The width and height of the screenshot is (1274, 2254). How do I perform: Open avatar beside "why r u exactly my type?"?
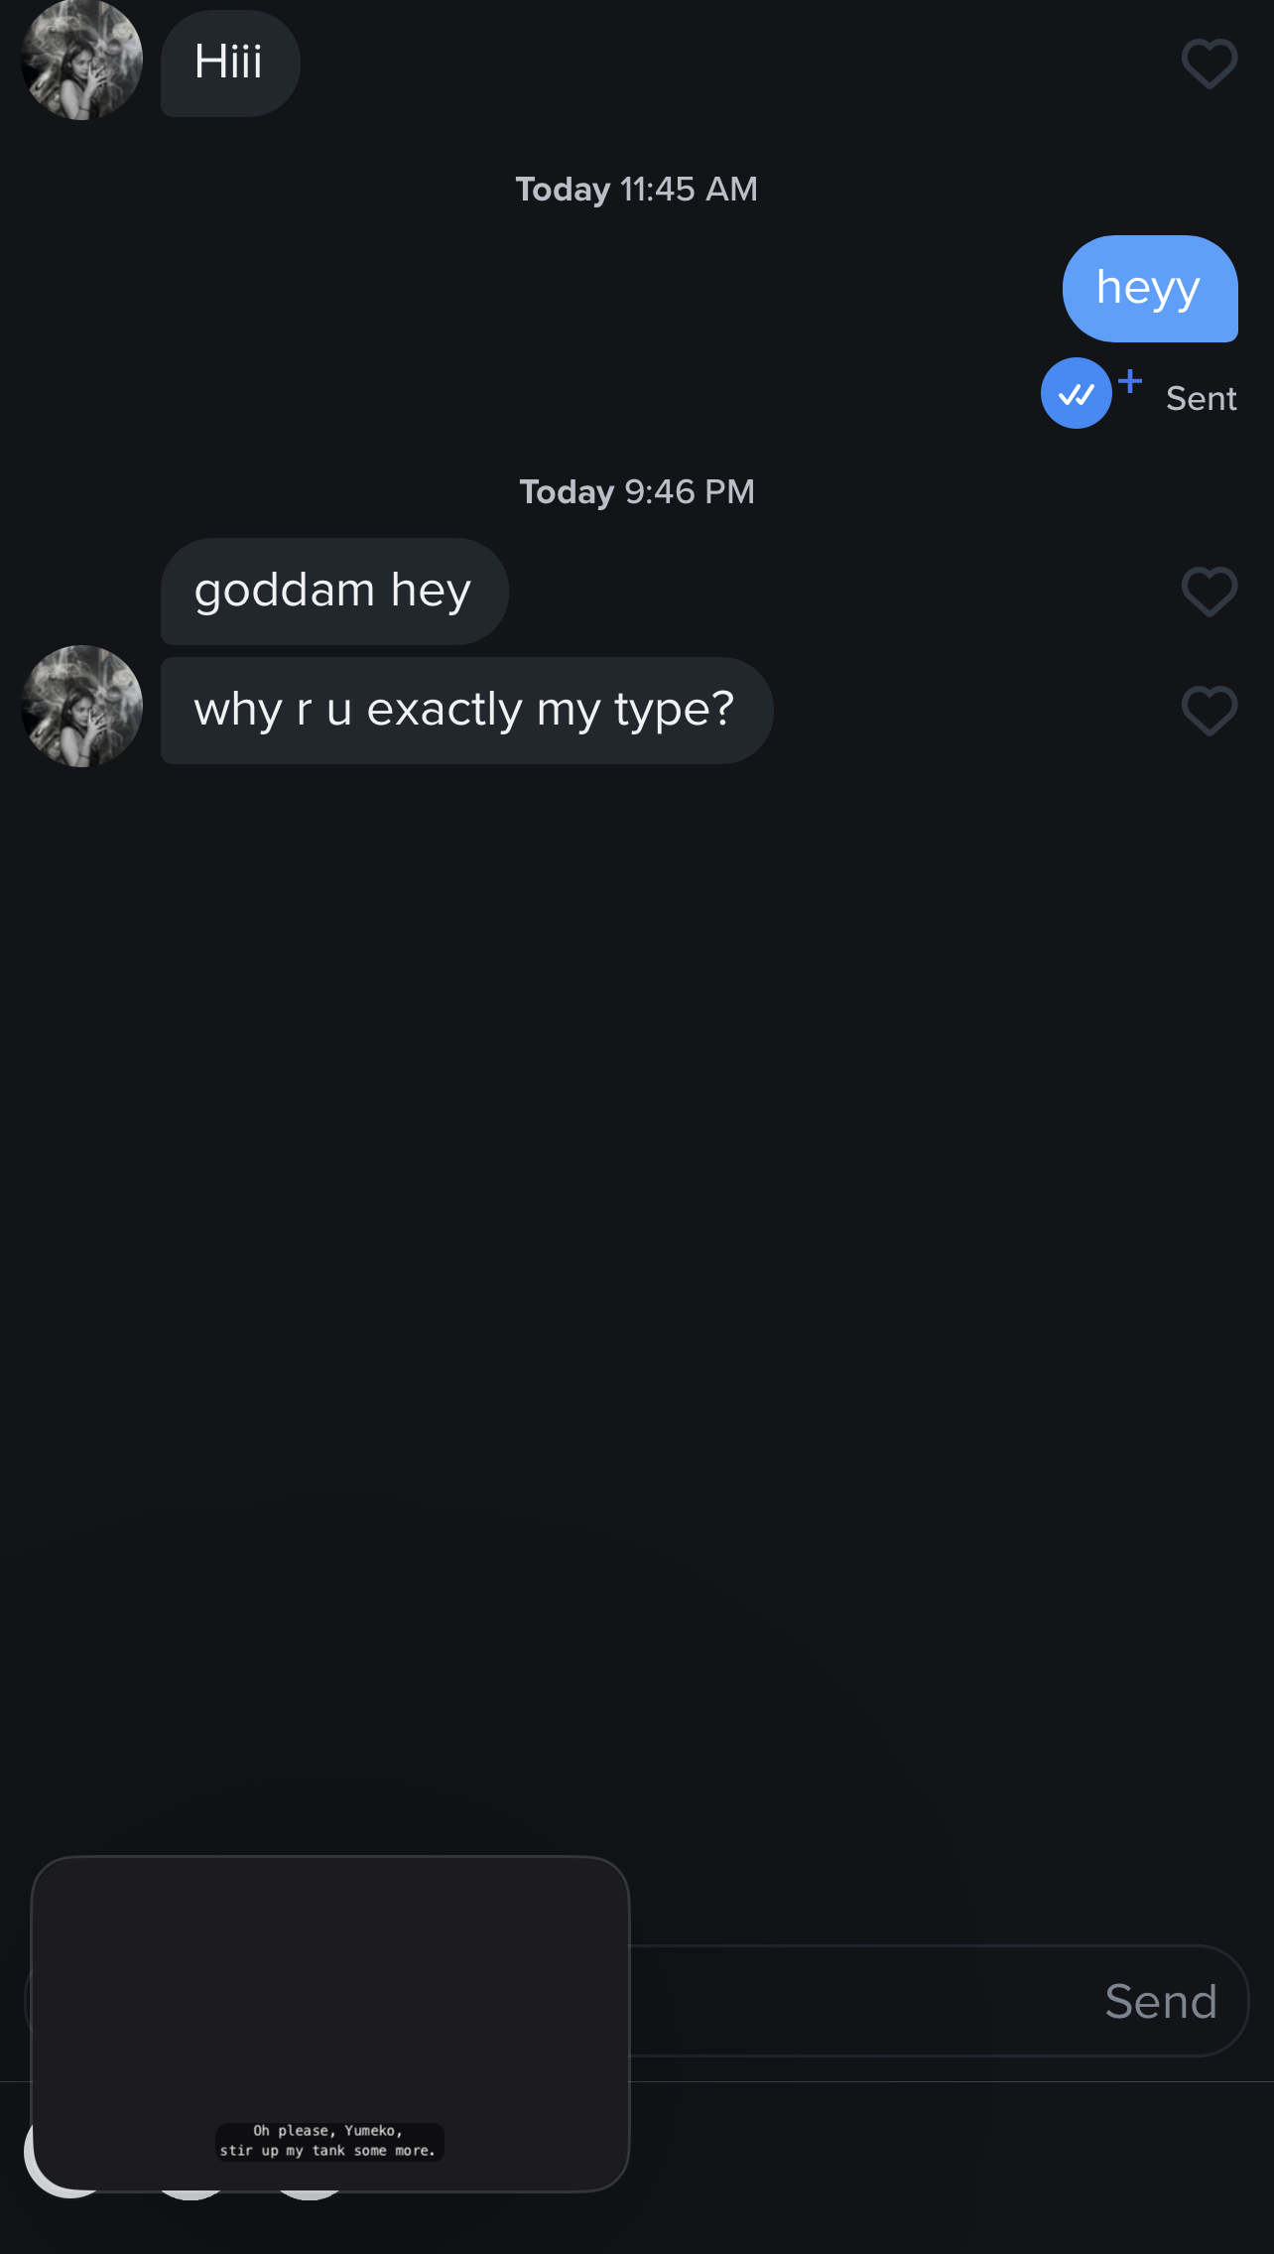pyautogui.click(x=81, y=706)
